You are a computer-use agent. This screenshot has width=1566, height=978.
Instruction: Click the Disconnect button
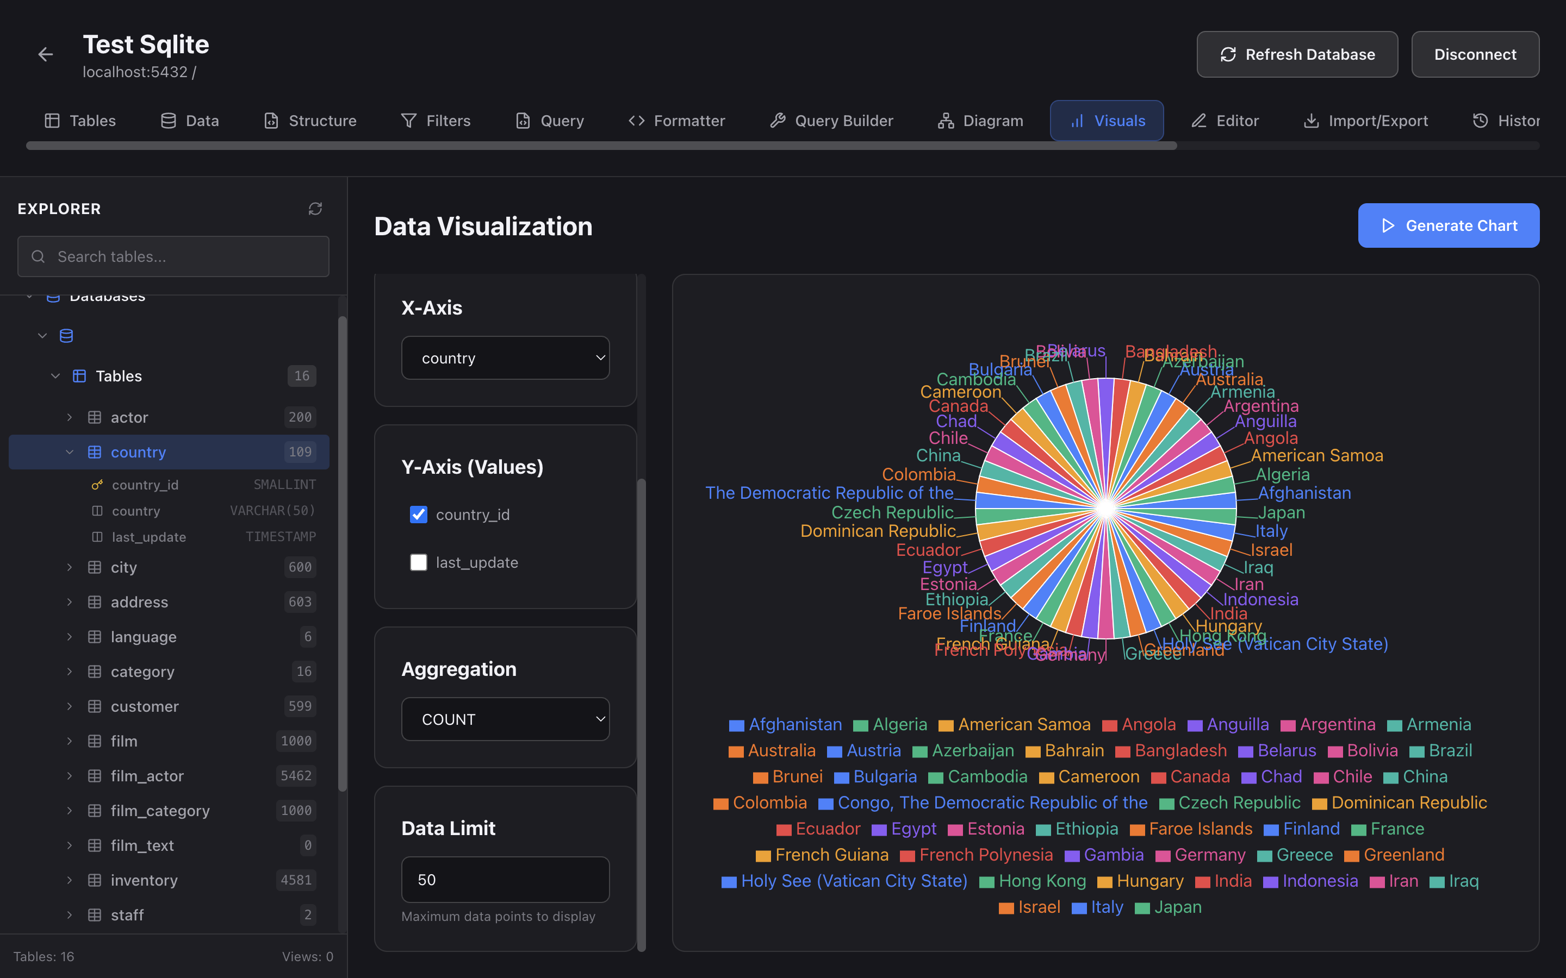[1475, 54]
